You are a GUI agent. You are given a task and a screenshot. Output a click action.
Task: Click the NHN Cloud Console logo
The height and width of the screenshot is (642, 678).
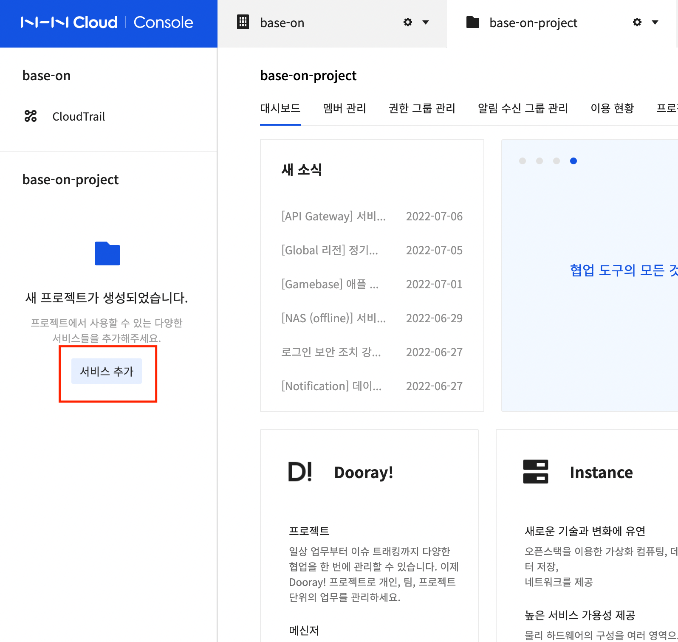tap(107, 23)
